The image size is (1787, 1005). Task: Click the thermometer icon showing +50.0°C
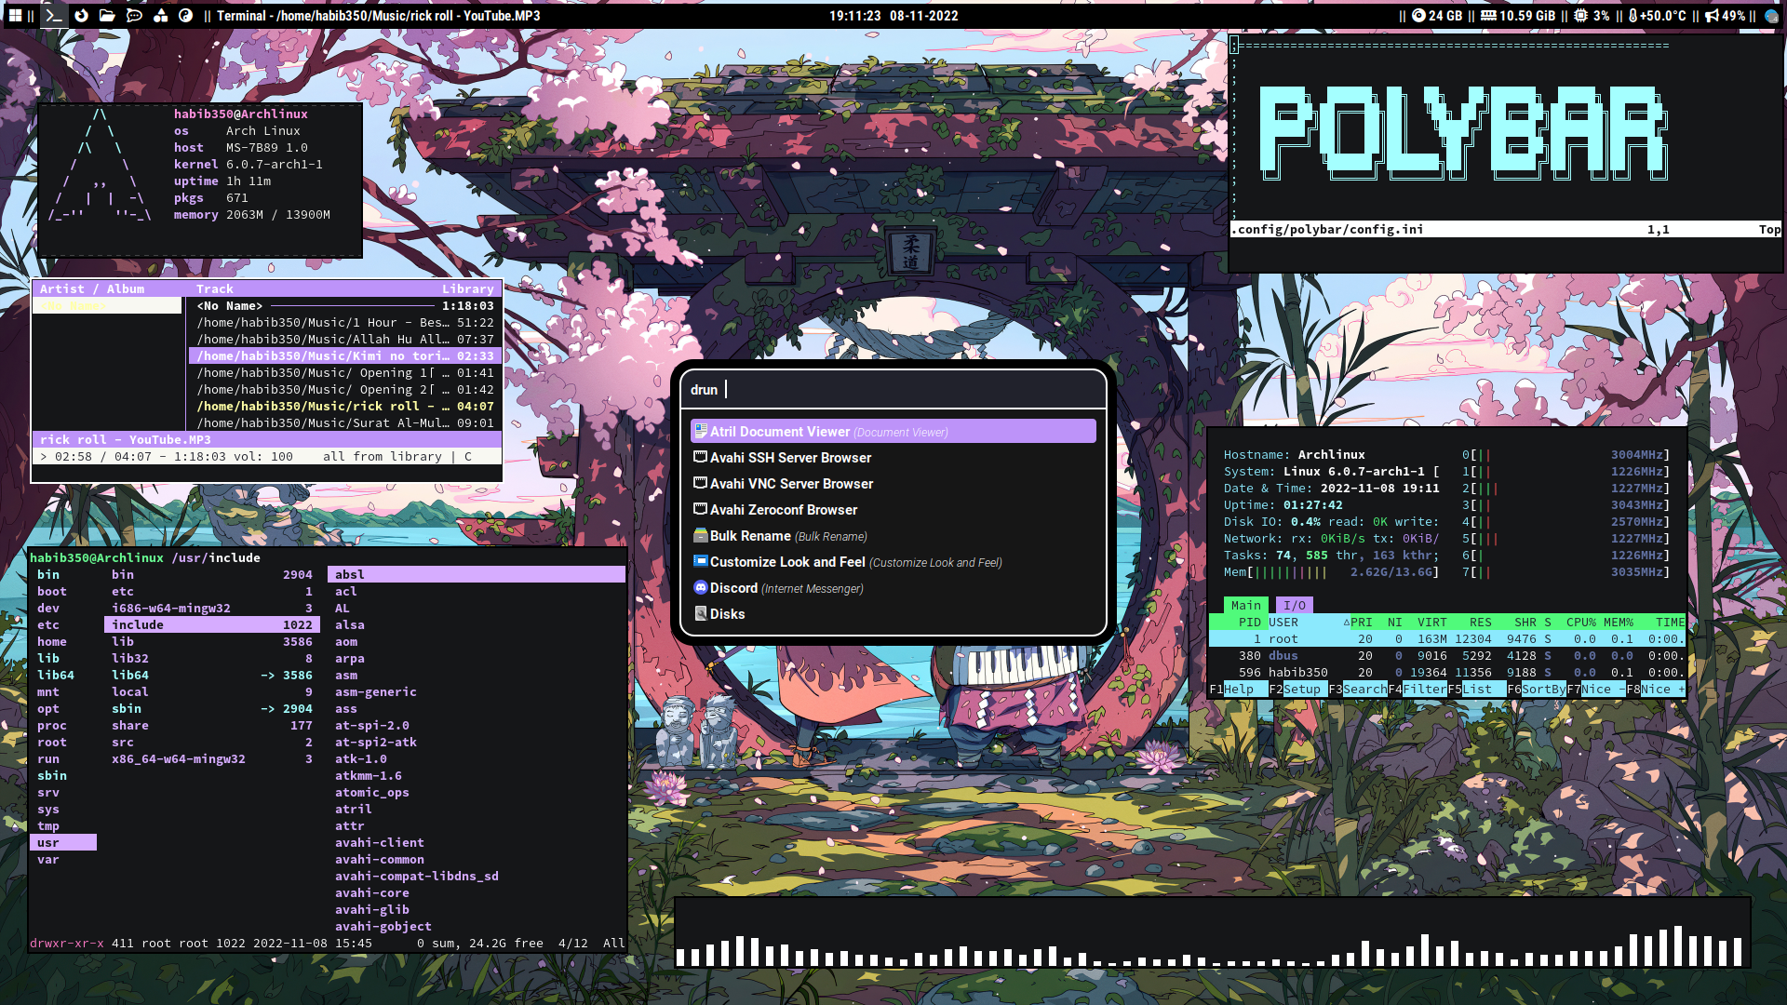pos(1632,16)
